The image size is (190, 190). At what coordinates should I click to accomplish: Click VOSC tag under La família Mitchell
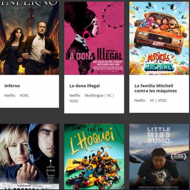[163, 100]
